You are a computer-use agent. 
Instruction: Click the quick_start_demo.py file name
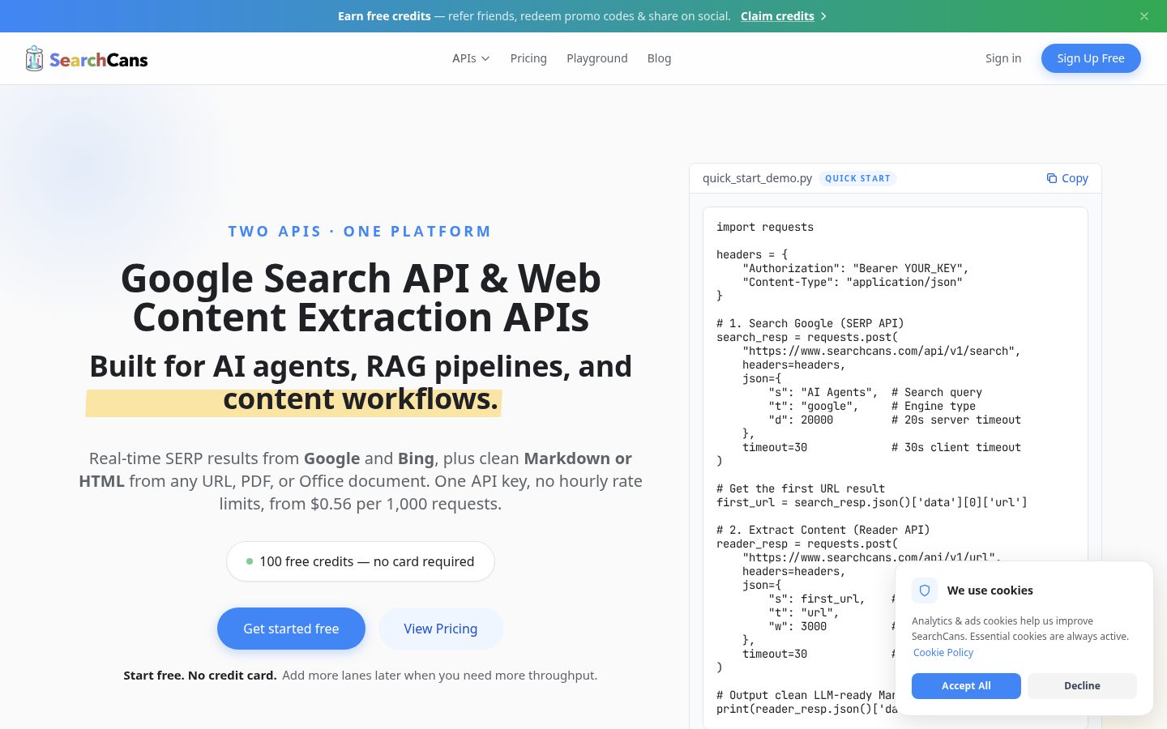(x=757, y=178)
